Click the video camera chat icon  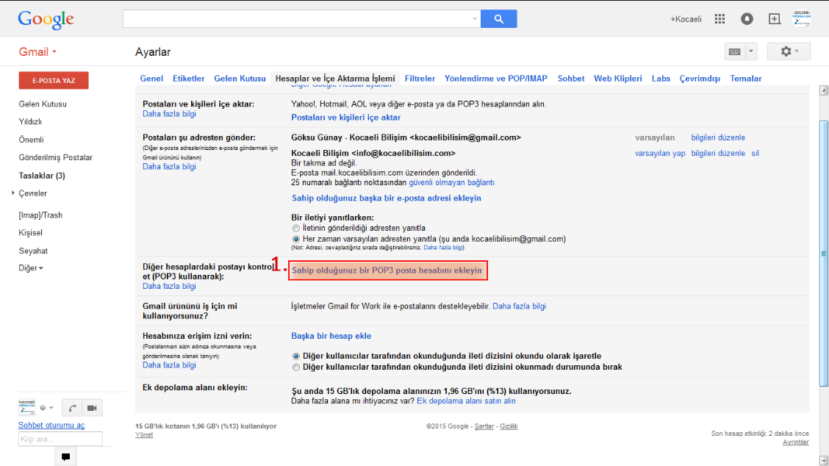point(92,408)
